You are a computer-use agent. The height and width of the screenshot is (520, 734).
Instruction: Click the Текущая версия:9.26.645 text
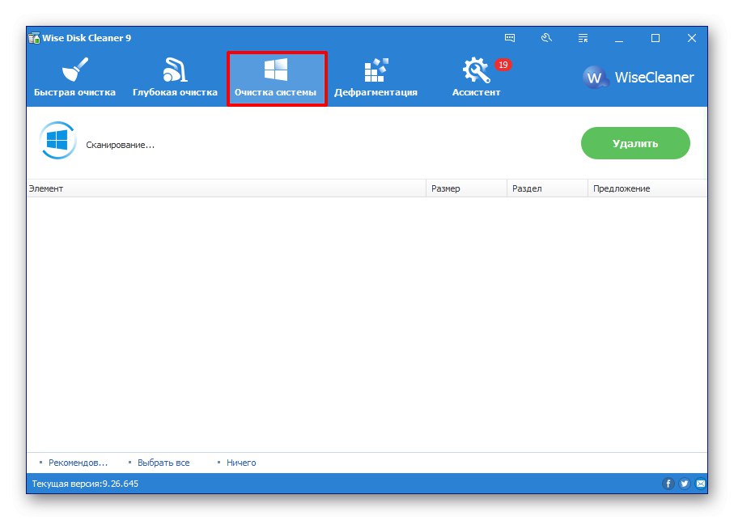coord(85,484)
